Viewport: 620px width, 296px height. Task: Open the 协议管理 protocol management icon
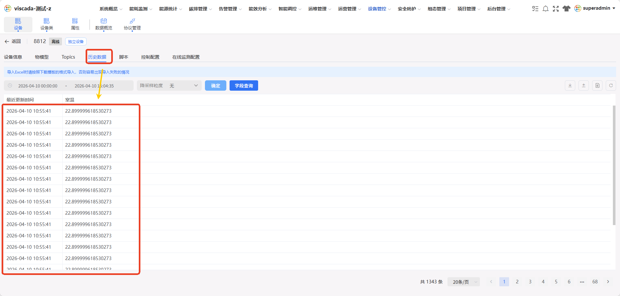[132, 21]
